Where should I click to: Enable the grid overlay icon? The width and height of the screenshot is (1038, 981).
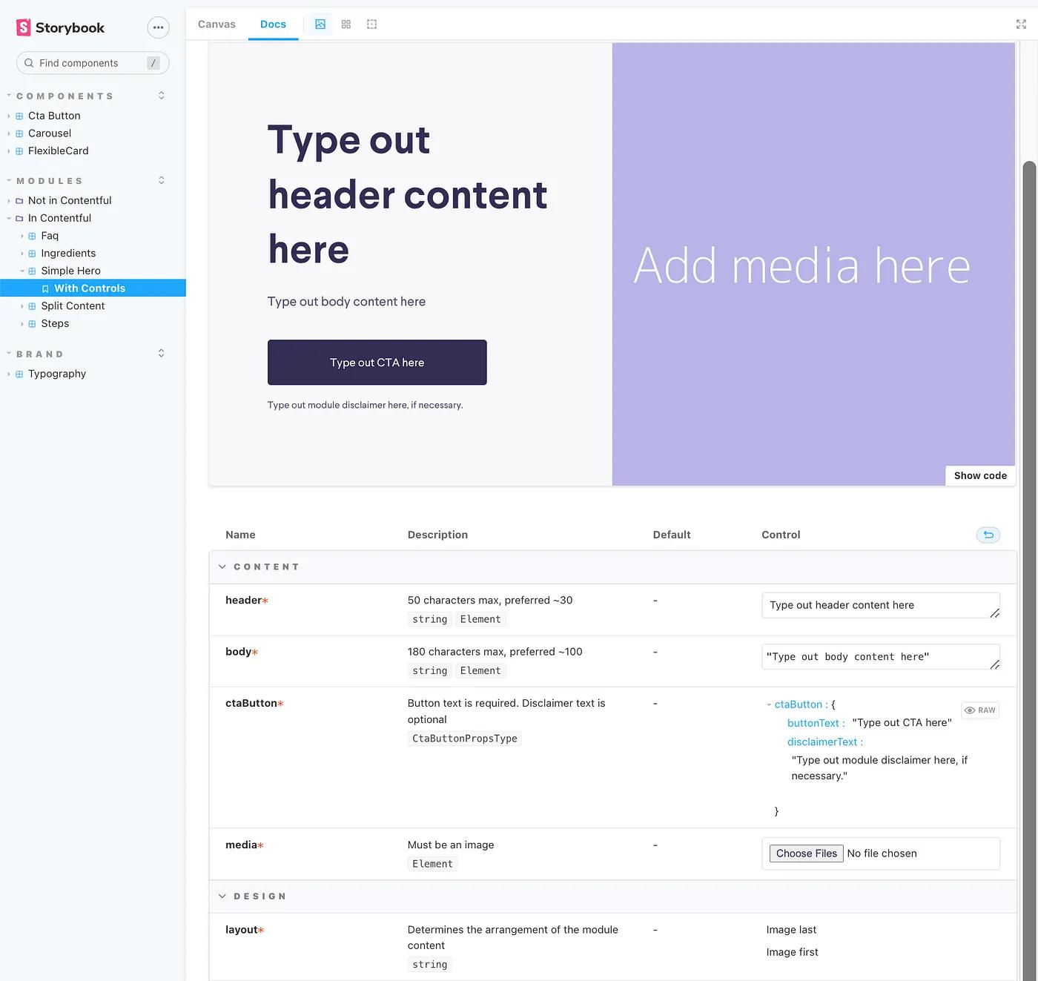pyautogui.click(x=346, y=24)
